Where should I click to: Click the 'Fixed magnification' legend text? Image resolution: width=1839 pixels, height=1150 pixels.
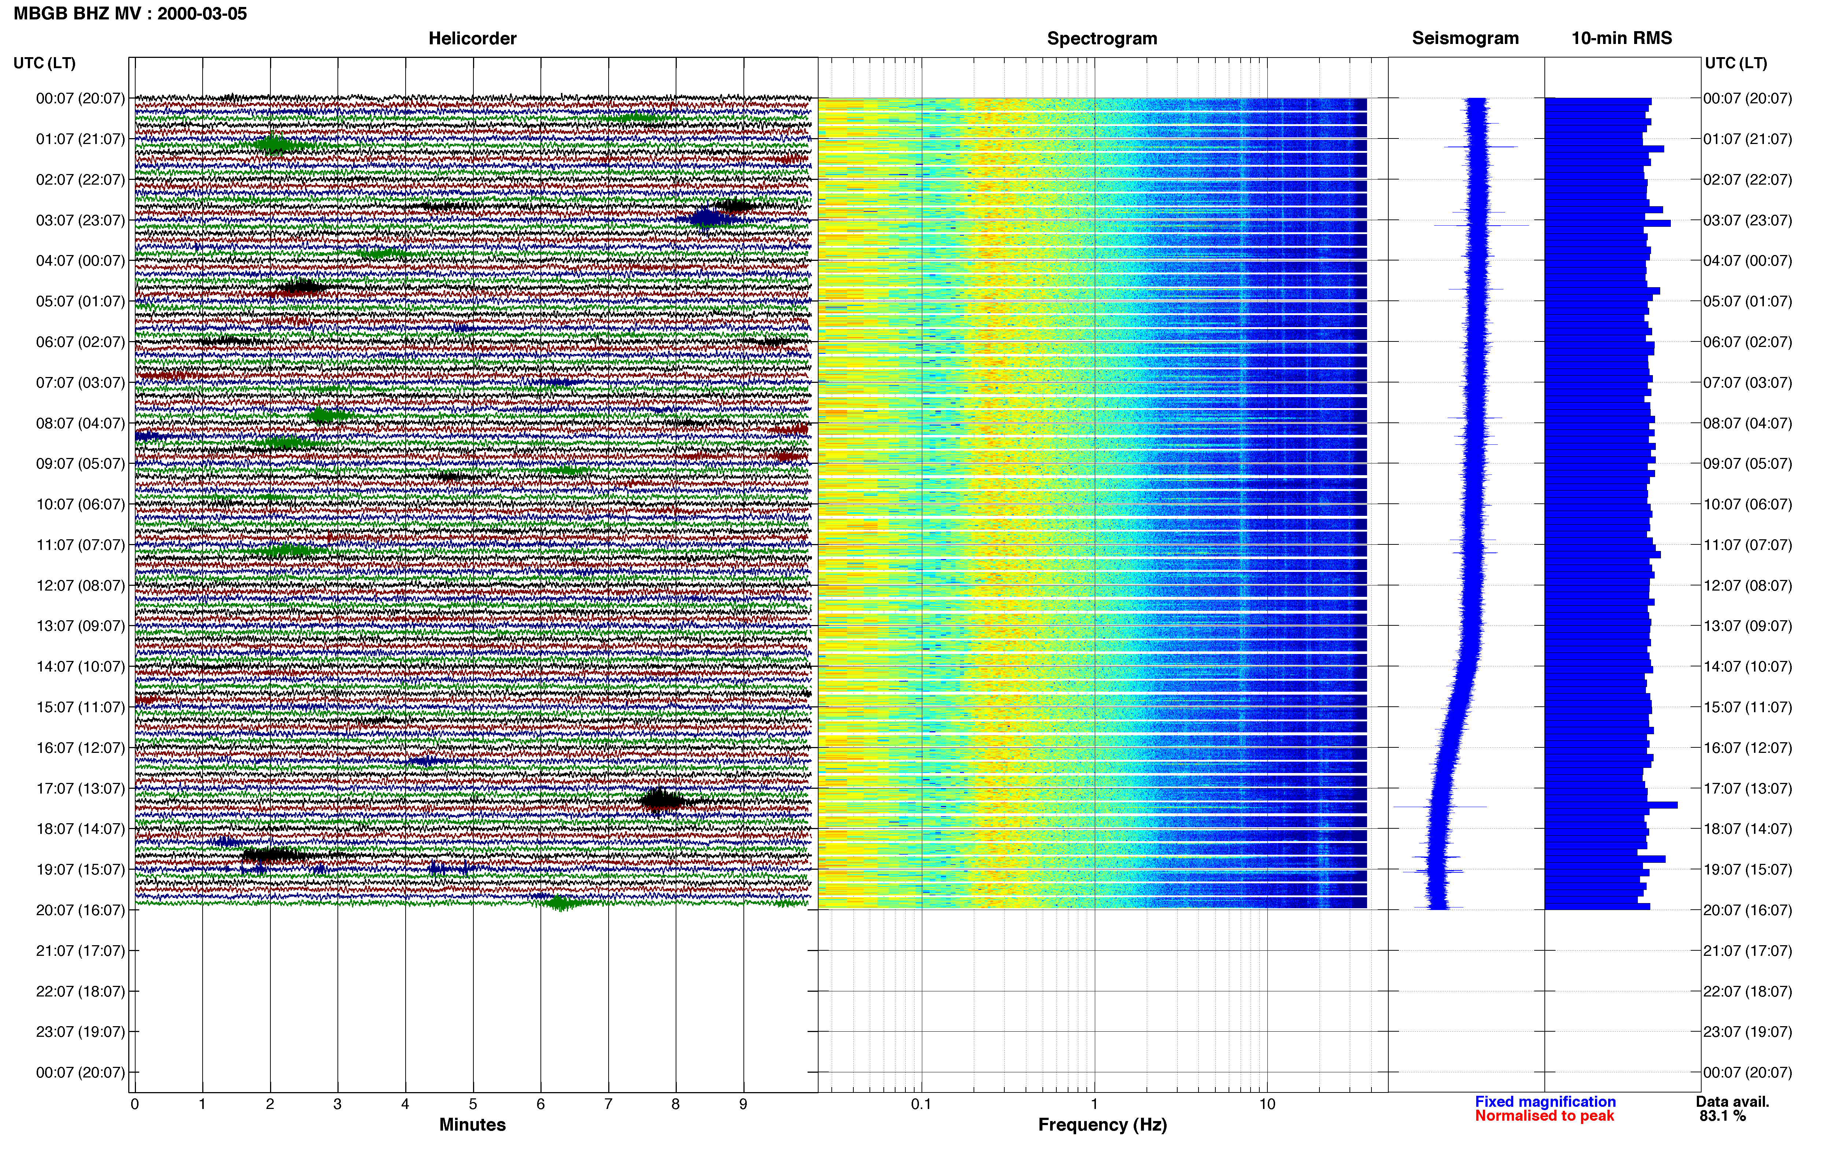click(x=1545, y=1101)
